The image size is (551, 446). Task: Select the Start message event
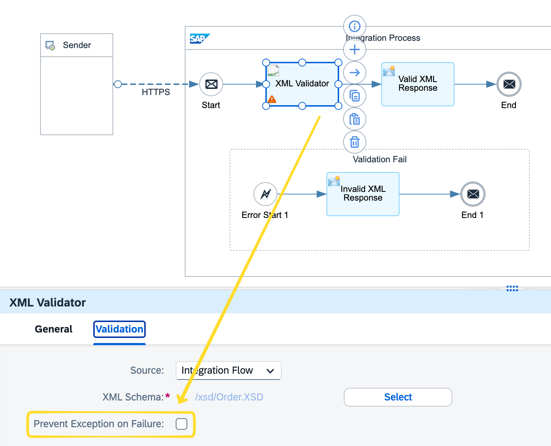(x=211, y=84)
